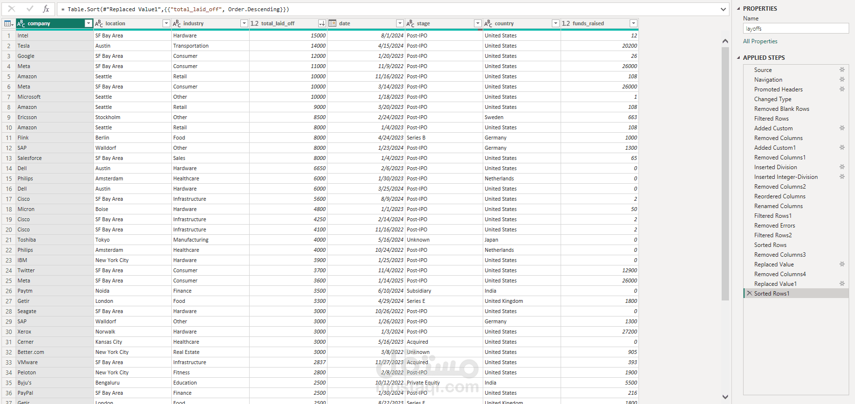855x404 pixels.
Task: Click the grid scrollbar up arrow
Action: pyautogui.click(x=725, y=41)
